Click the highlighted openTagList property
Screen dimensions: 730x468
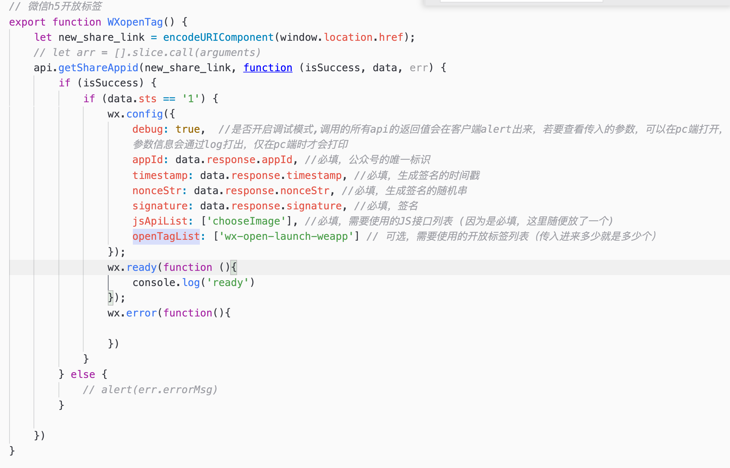(x=166, y=236)
